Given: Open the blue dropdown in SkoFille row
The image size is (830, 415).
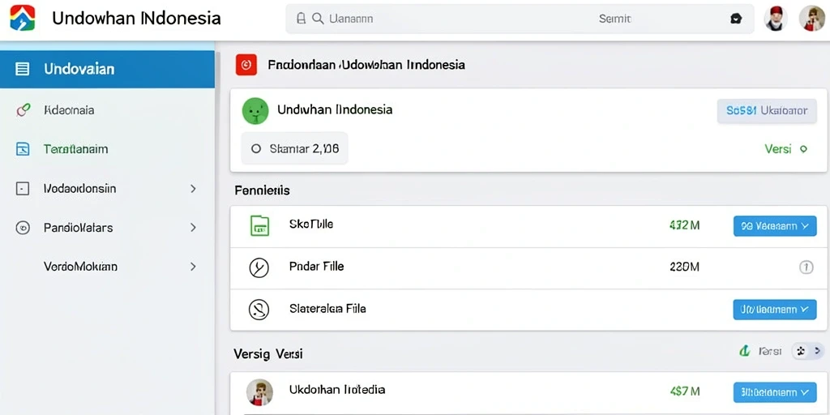Looking at the screenshot, I should [774, 226].
